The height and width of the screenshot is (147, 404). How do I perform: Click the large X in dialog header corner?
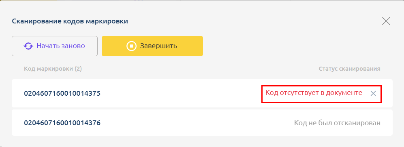[386, 21]
